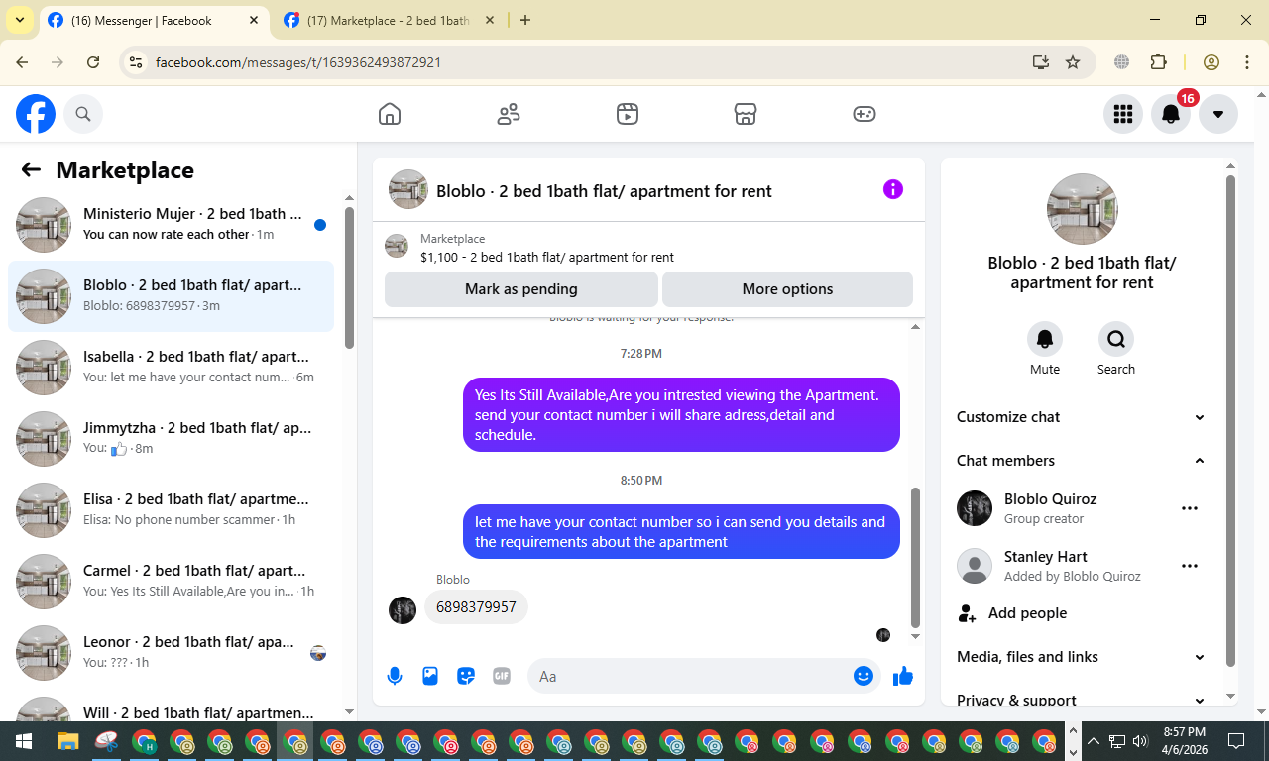The width and height of the screenshot is (1269, 761).
Task: Open the Gaming controller icon
Action: pos(865,114)
